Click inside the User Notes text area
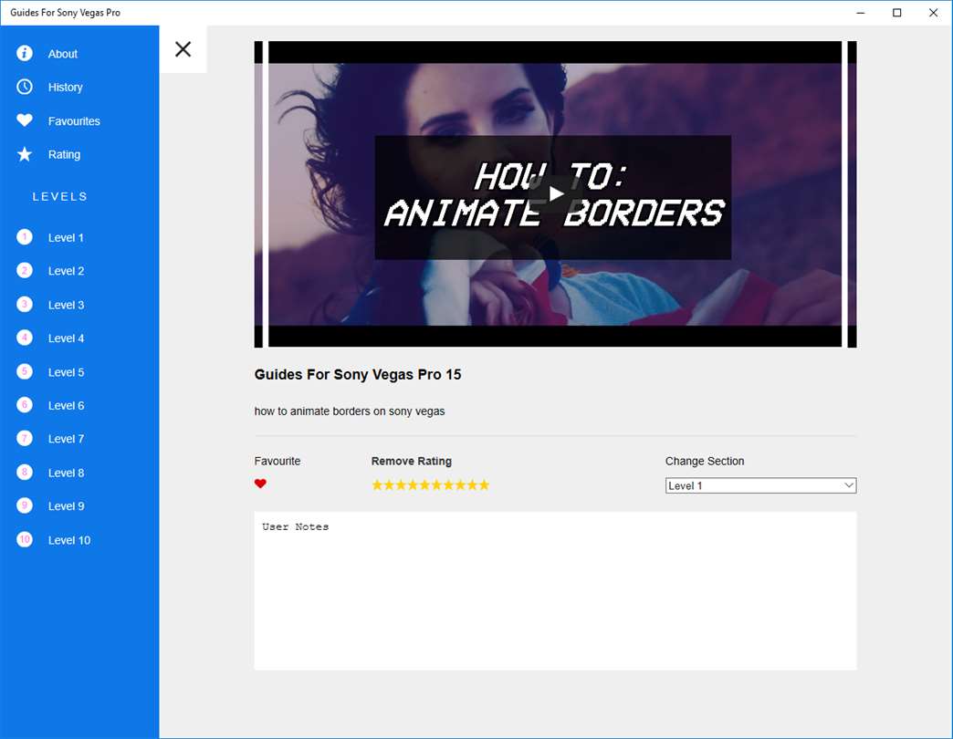The image size is (953, 739). click(x=555, y=591)
